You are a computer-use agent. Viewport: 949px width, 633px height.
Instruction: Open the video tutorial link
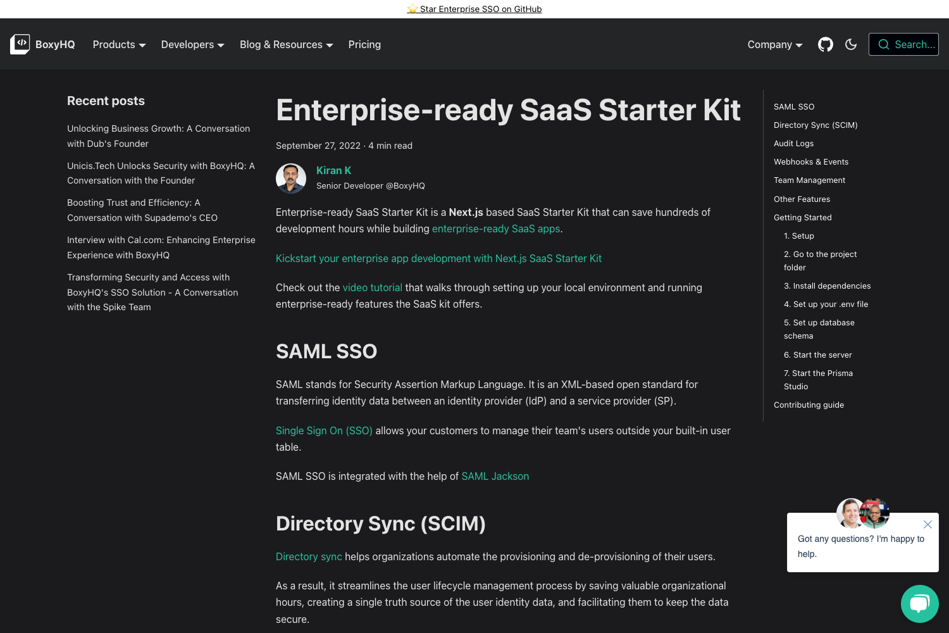(x=372, y=287)
